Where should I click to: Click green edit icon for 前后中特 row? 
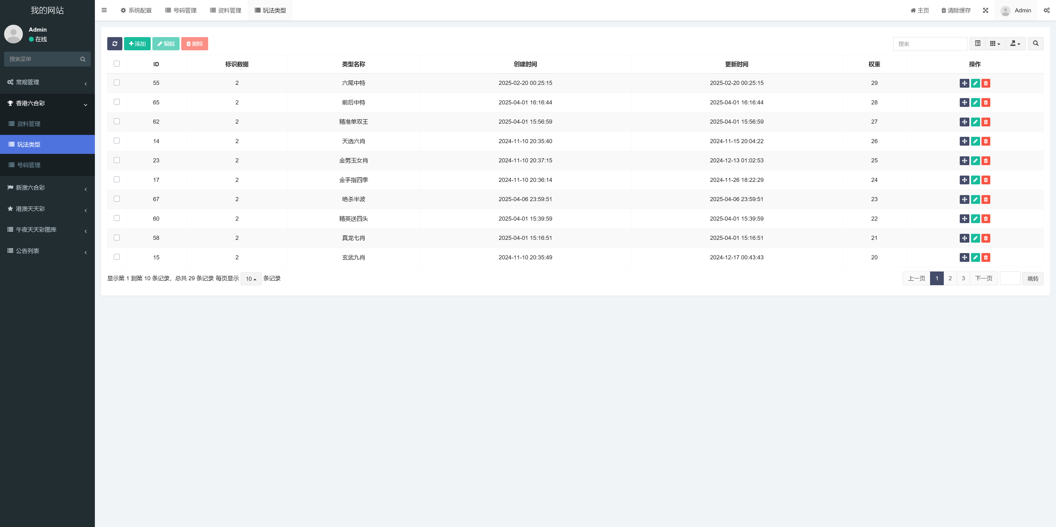[975, 102]
